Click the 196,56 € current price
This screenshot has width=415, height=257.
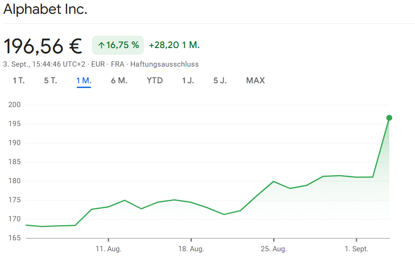(43, 46)
